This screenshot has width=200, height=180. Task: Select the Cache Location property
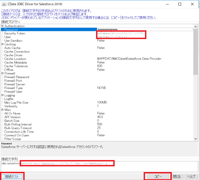[15, 59]
